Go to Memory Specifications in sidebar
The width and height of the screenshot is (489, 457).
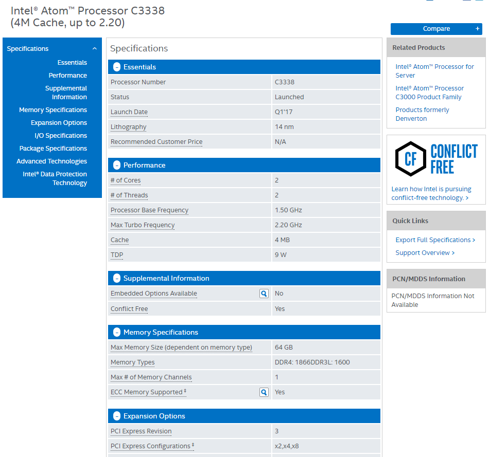coord(53,110)
